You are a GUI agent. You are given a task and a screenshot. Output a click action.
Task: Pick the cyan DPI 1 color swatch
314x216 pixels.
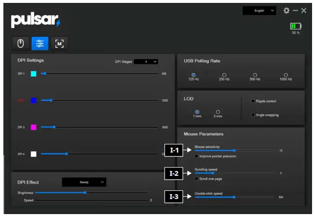pyautogui.click(x=33, y=74)
